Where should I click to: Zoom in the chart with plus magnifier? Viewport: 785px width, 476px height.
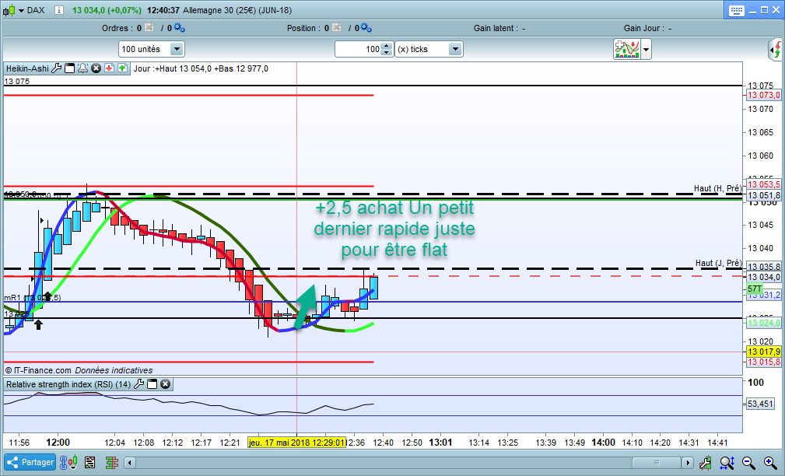point(770,463)
